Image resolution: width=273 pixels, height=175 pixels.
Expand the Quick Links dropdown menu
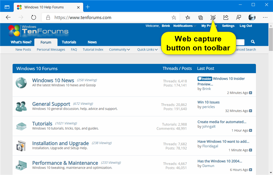[147, 49]
